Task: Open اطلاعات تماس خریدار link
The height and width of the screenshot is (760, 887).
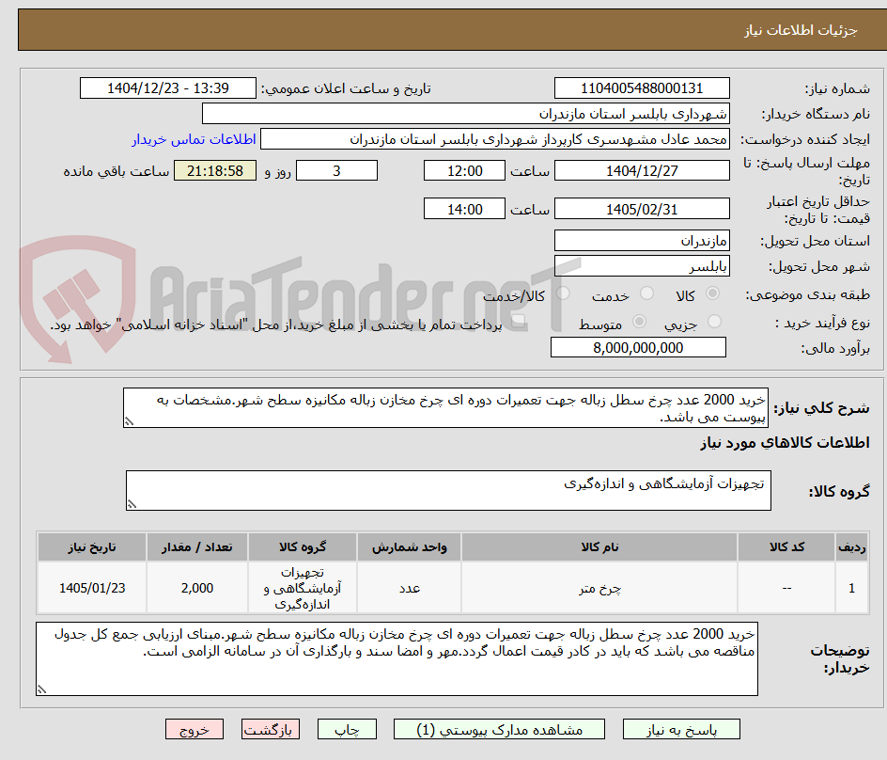Action: pyautogui.click(x=194, y=139)
